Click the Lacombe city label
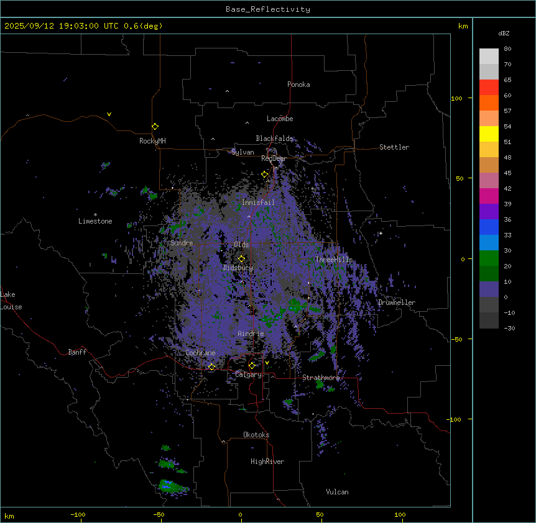The width and height of the screenshot is (536, 523). 280,119
